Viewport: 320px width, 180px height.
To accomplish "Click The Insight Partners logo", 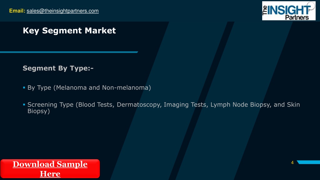I will point(288,11).
